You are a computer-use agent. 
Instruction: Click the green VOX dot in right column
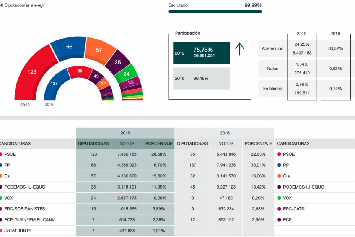pos(279,198)
